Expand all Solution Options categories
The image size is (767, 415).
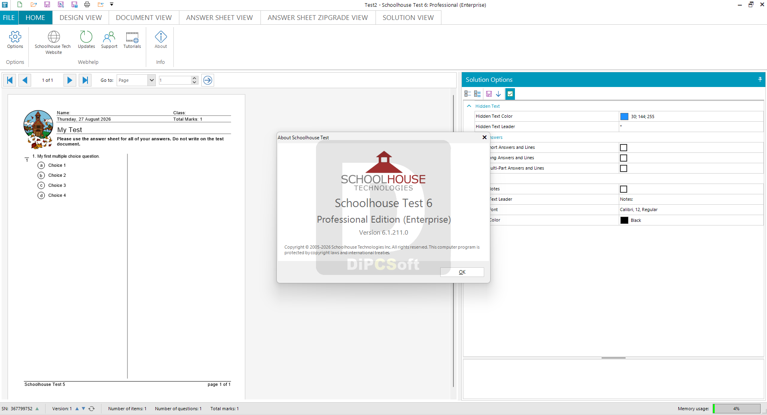click(477, 94)
